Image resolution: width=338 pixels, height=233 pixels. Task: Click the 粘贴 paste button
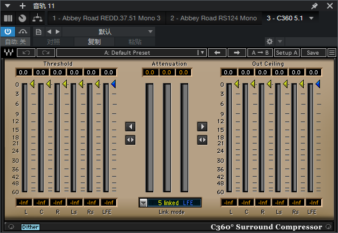coord(135,42)
